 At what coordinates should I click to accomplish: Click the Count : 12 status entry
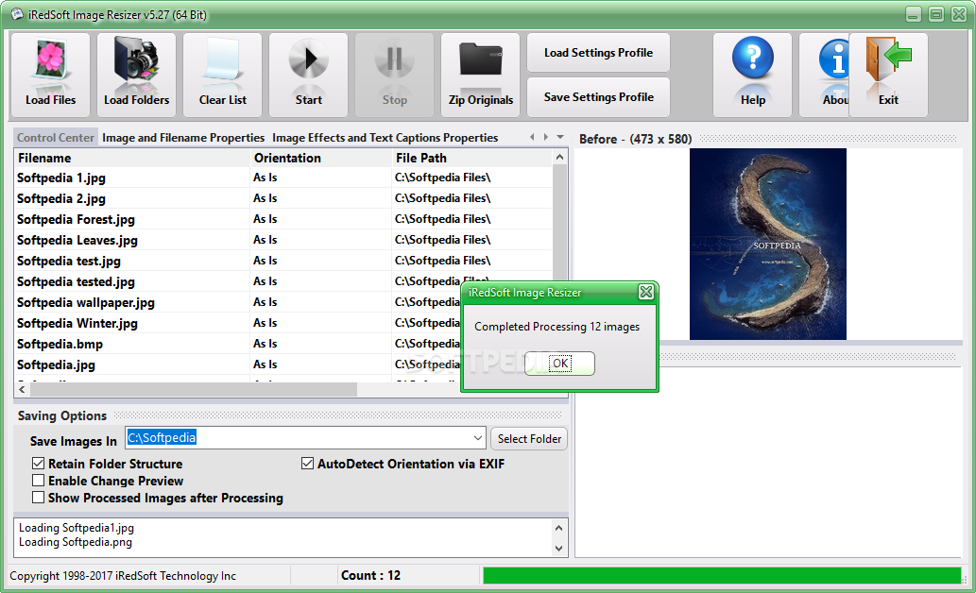click(x=371, y=576)
